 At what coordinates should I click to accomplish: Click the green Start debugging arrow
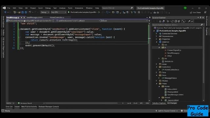[69, 12]
